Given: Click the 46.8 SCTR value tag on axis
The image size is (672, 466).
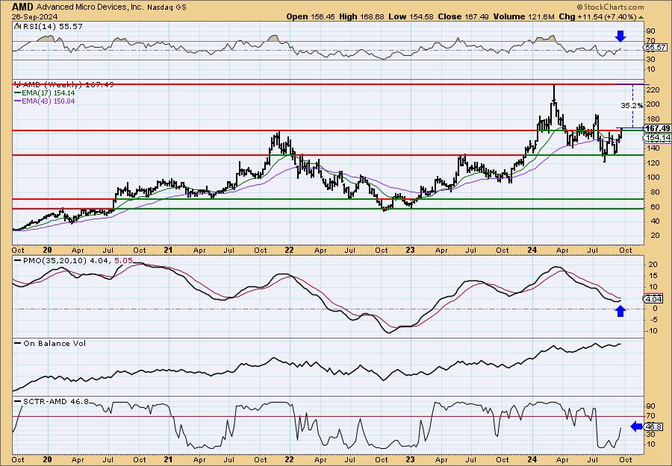Looking at the screenshot, I should point(654,427).
